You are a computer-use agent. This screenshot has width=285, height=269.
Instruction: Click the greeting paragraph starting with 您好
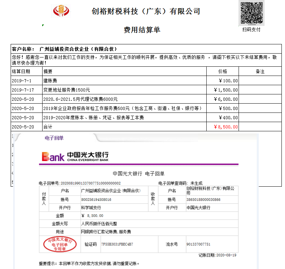[x=146, y=60]
